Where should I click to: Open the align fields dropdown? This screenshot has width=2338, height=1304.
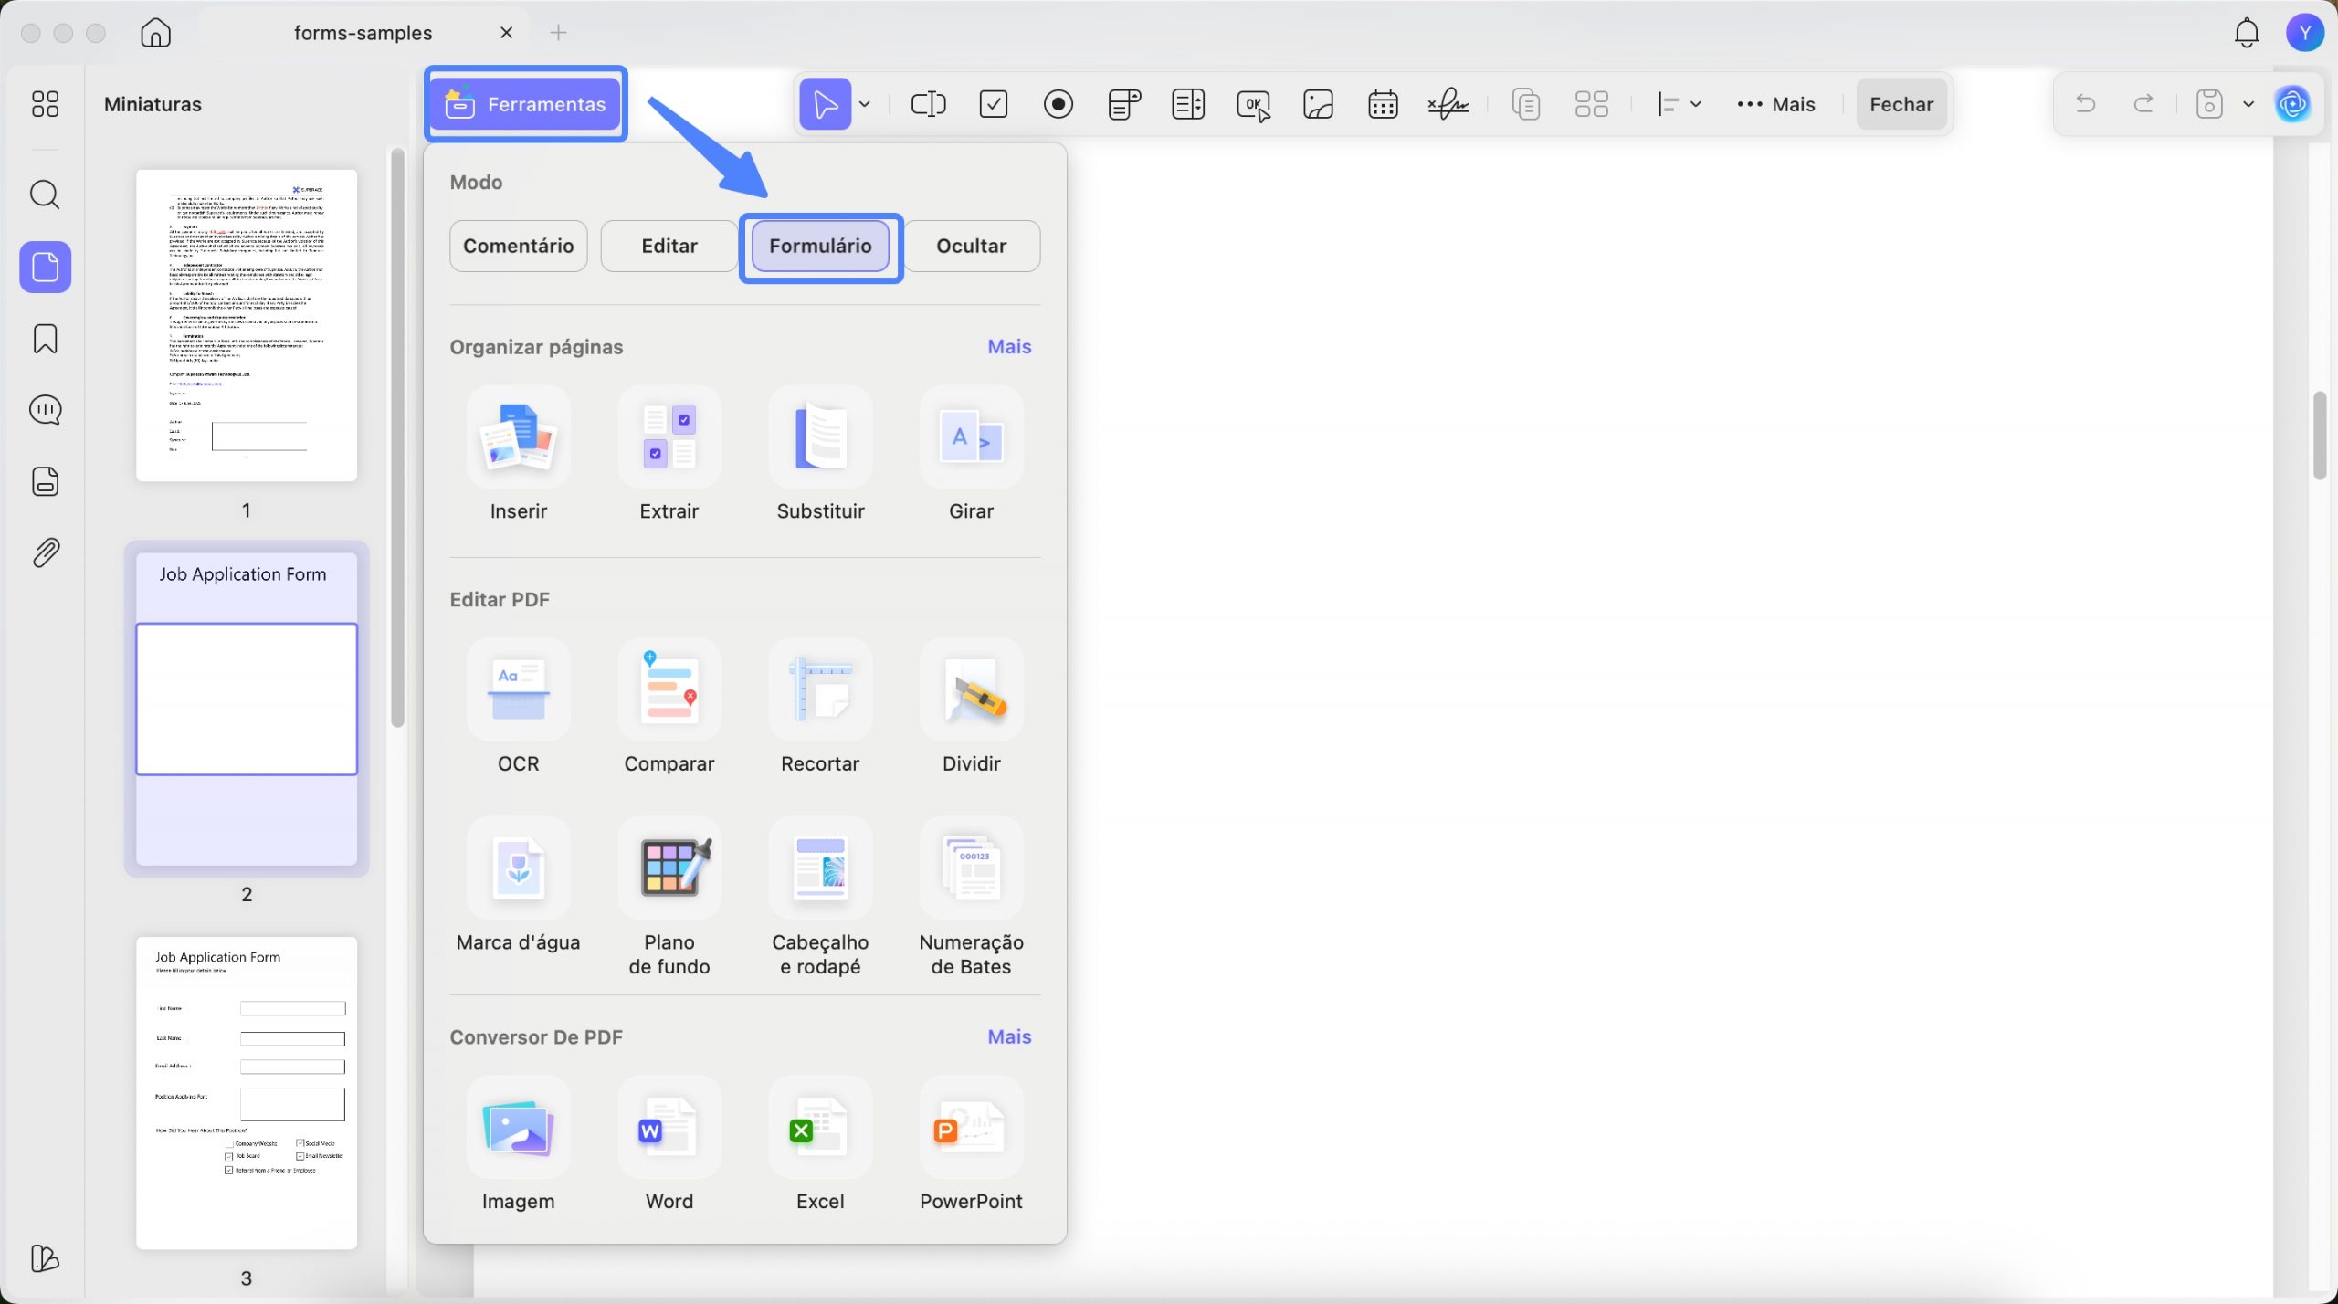pyautogui.click(x=1679, y=104)
